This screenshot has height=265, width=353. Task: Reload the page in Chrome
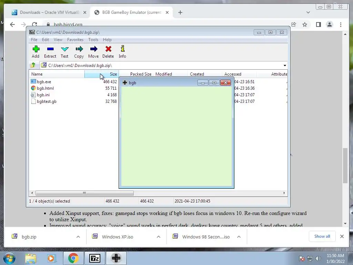click(34, 24)
